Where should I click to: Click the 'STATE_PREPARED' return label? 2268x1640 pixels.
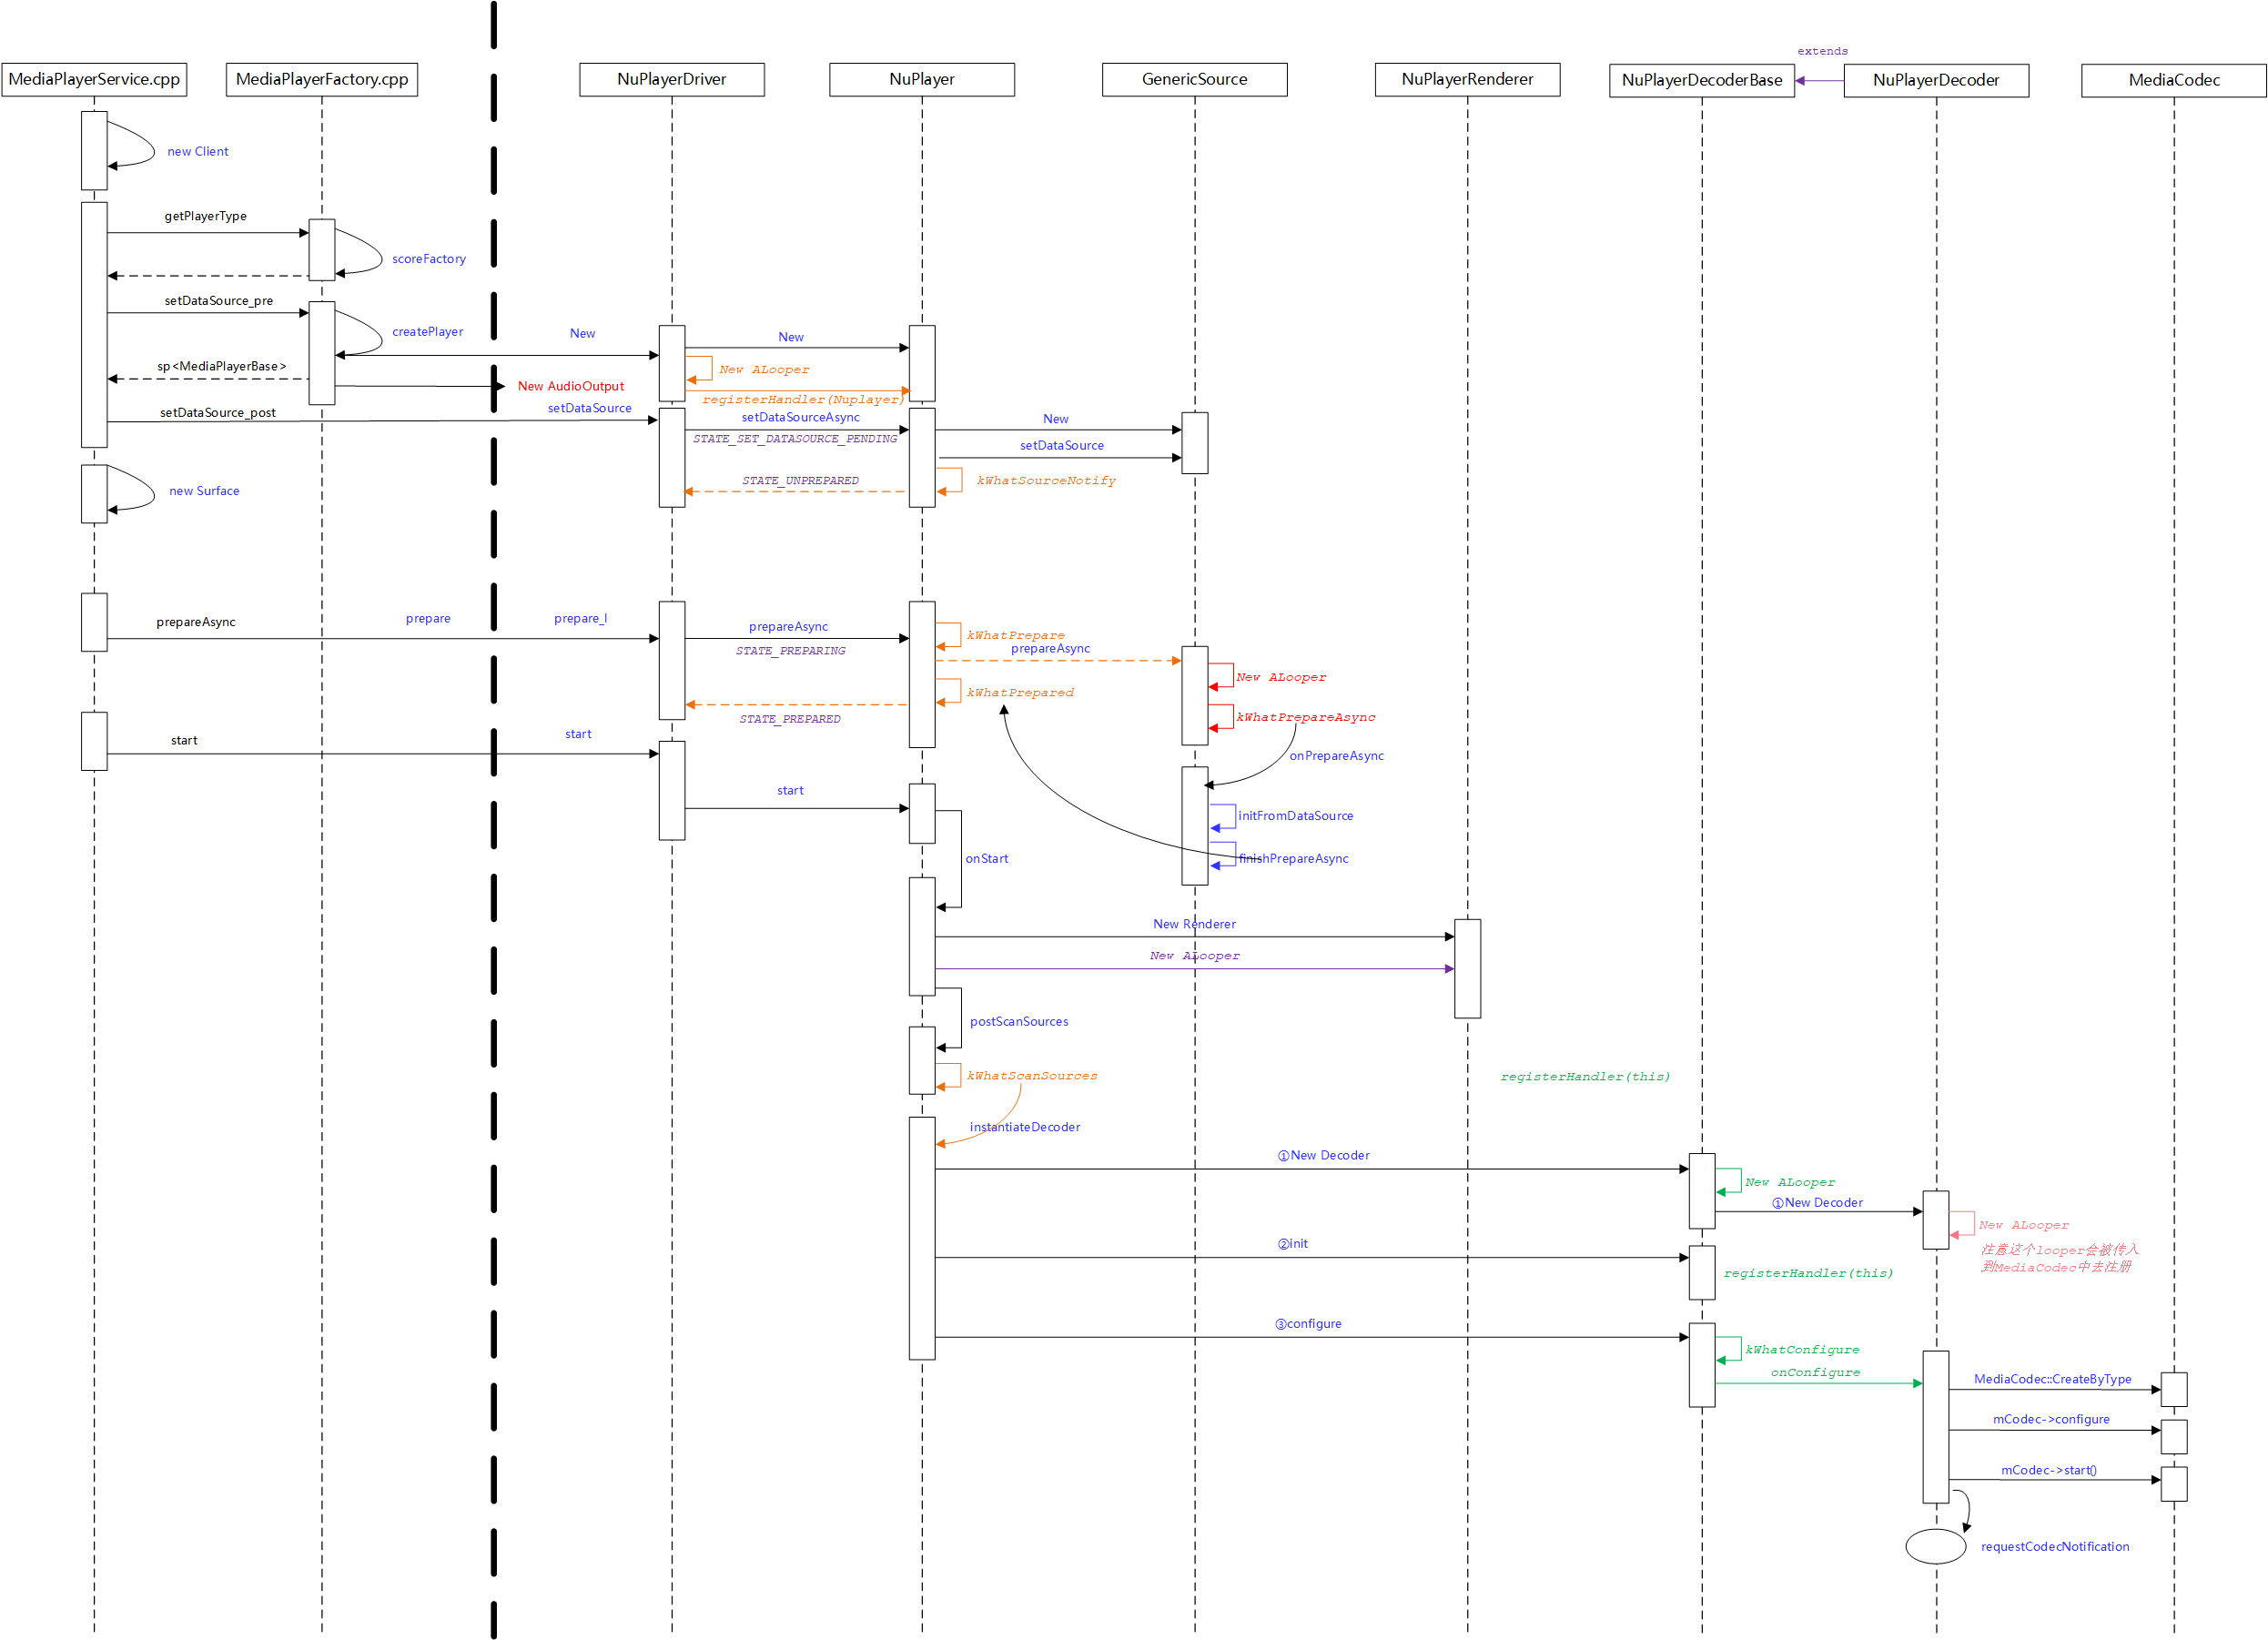pyautogui.click(x=789, y=719)
